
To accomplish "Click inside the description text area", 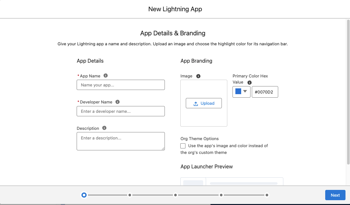I will 120,141.
